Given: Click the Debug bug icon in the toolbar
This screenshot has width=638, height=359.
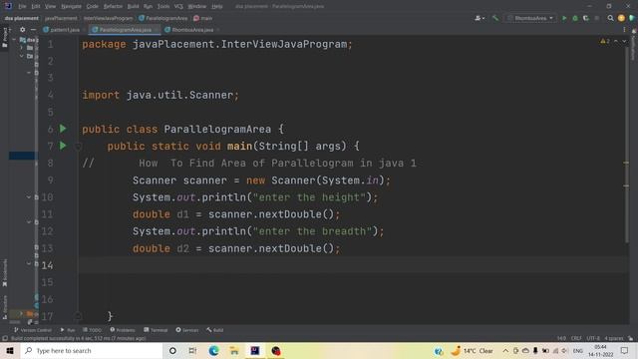Looking at the screenshot, I should (575, 18).
